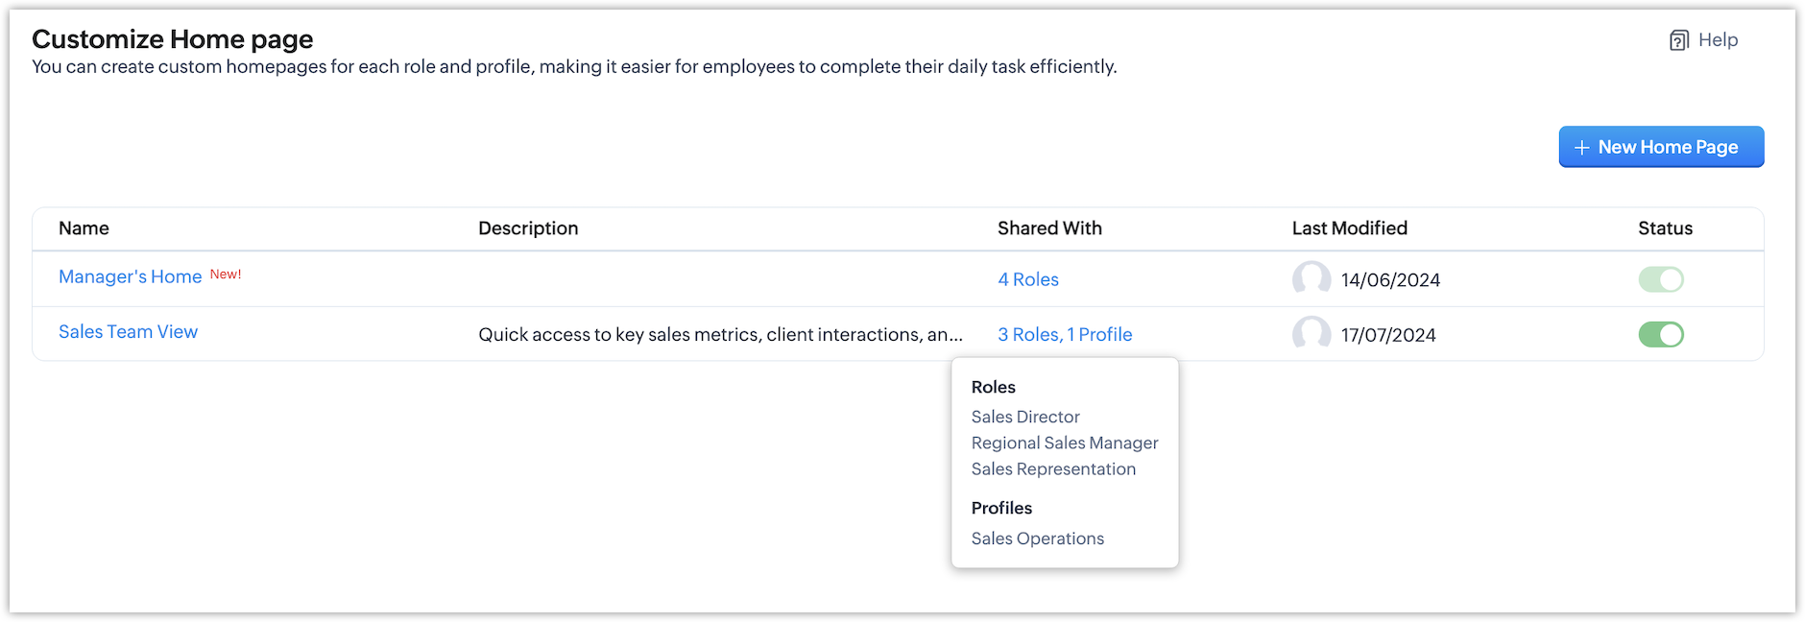Image resolution: width=1805 pixels, height=622 pixels.
Task: Click the Status column header
Action: point(1664,227)
